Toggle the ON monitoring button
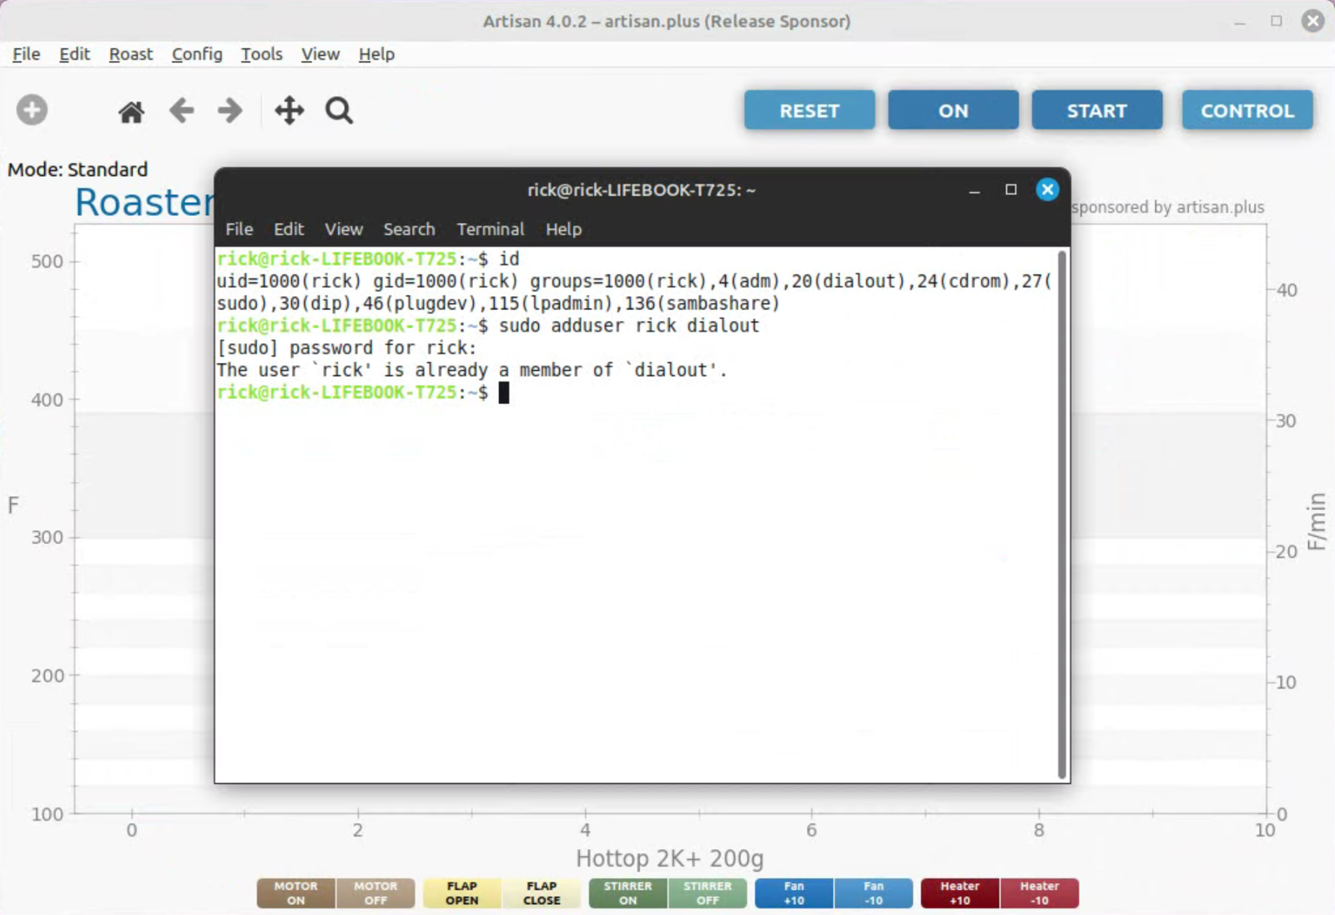 click(x=952, y=110)
